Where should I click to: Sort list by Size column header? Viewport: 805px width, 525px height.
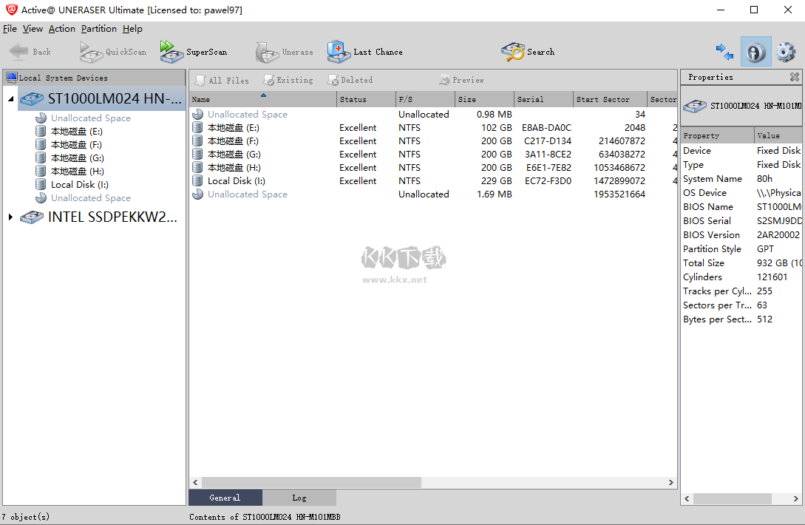tap(485, 99)
